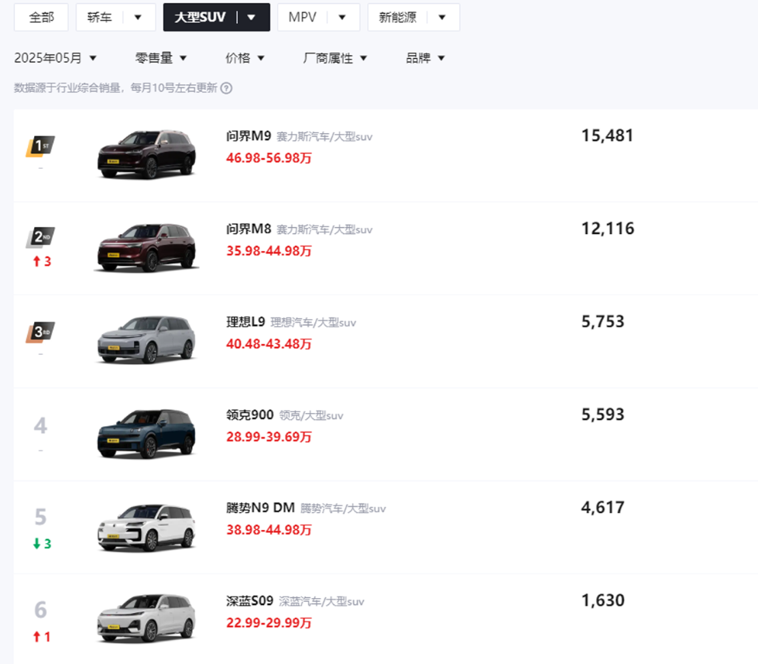Click sales figure 1,630
The width and height of the screenshot is (758, 664).
(x=603, y=600)
